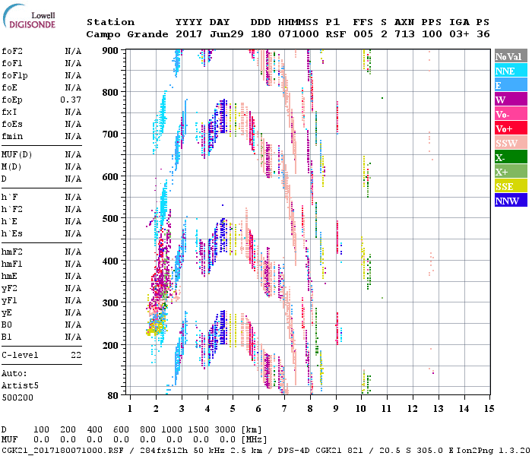Click the B1 parameter label
The image size is (532, 456).
pos(6,337)
